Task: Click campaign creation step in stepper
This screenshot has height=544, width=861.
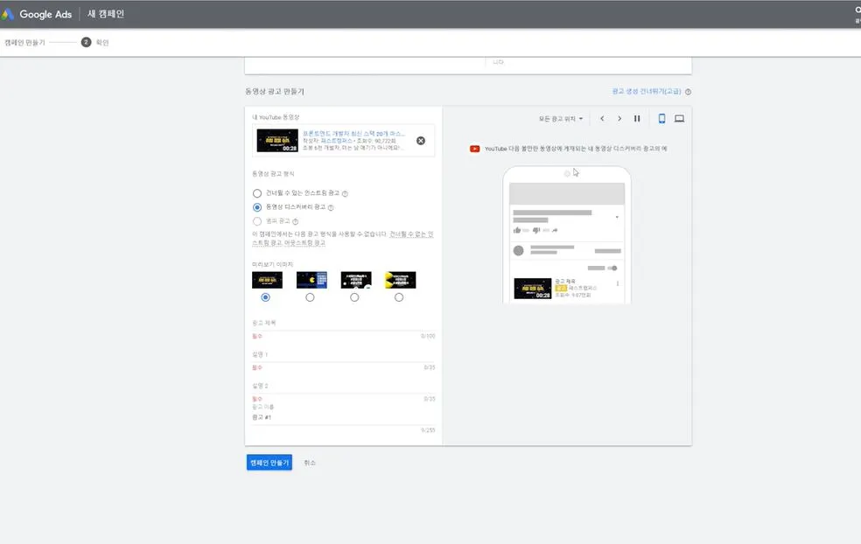Action: pos(24,42)
